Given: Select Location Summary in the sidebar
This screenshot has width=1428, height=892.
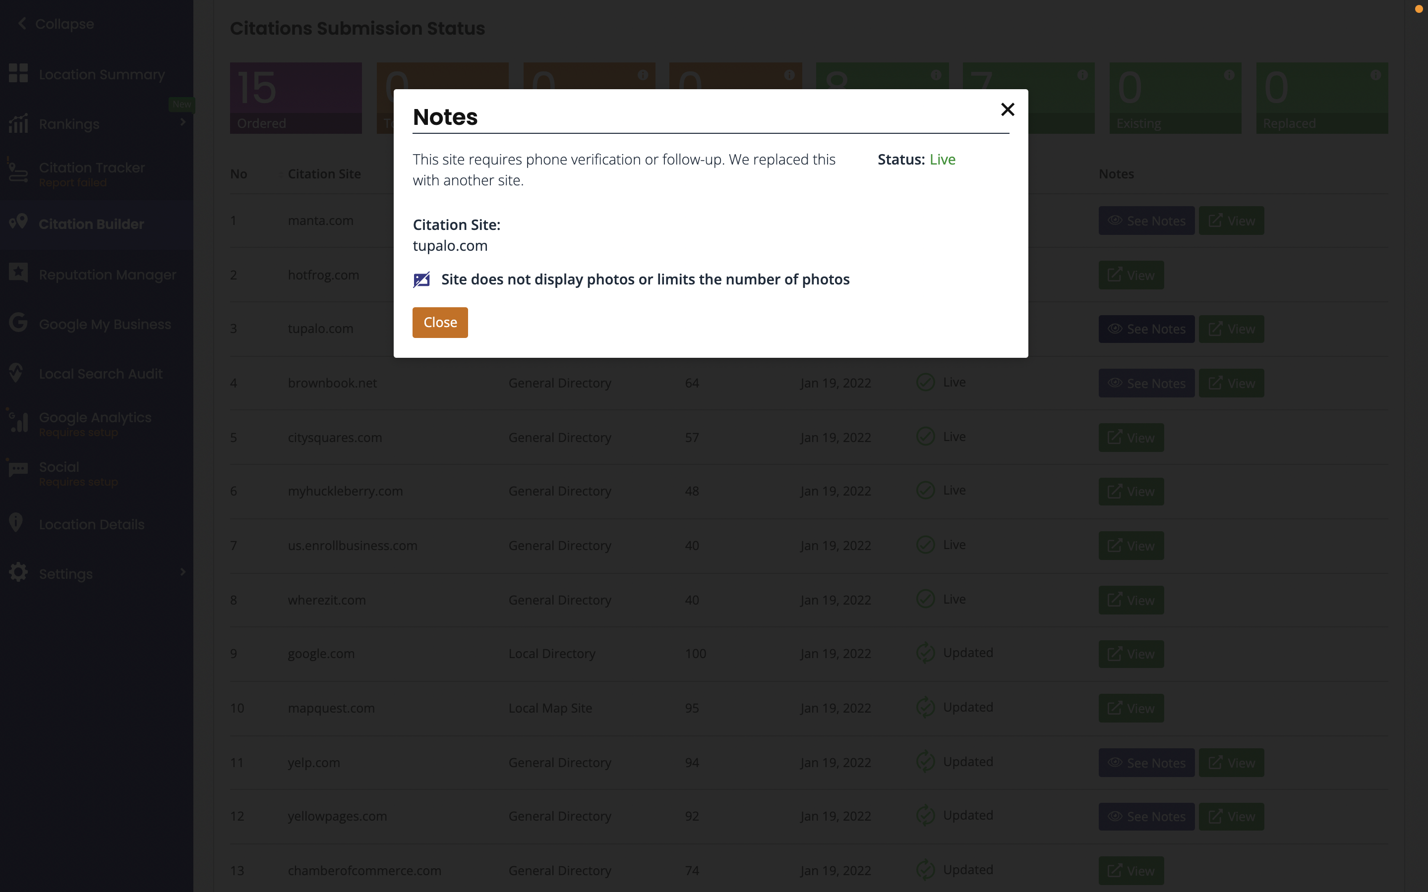Looking at the screenshot, I should [x=102, y=74].
